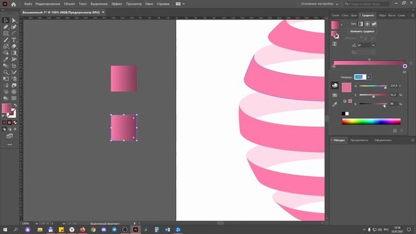Switch to the Оформление panel tab
This screenshot has height=234, width=416.
click(x=383, y=140)
